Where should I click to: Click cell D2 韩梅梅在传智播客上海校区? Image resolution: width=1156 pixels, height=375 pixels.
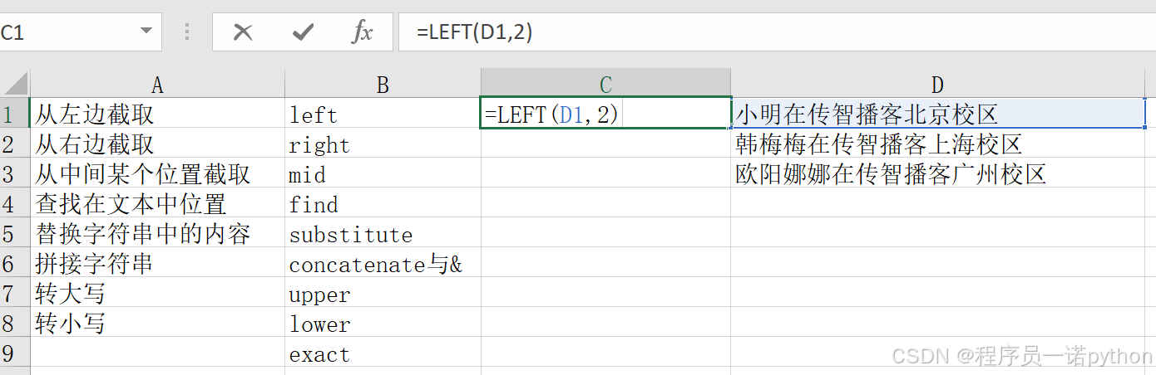938,143
